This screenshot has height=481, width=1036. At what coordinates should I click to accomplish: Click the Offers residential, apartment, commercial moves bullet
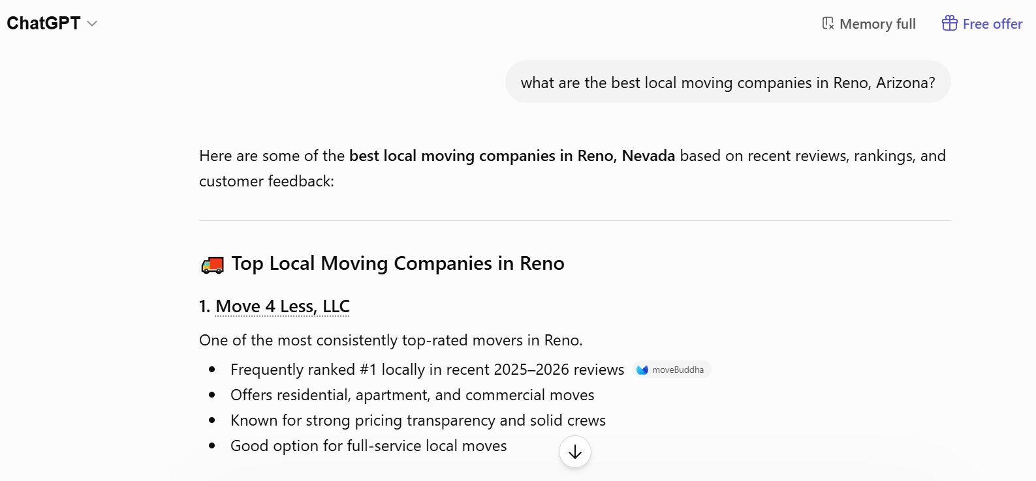tap(413, 395)
